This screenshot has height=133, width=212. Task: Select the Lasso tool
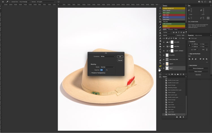click(x=160, y=13)
